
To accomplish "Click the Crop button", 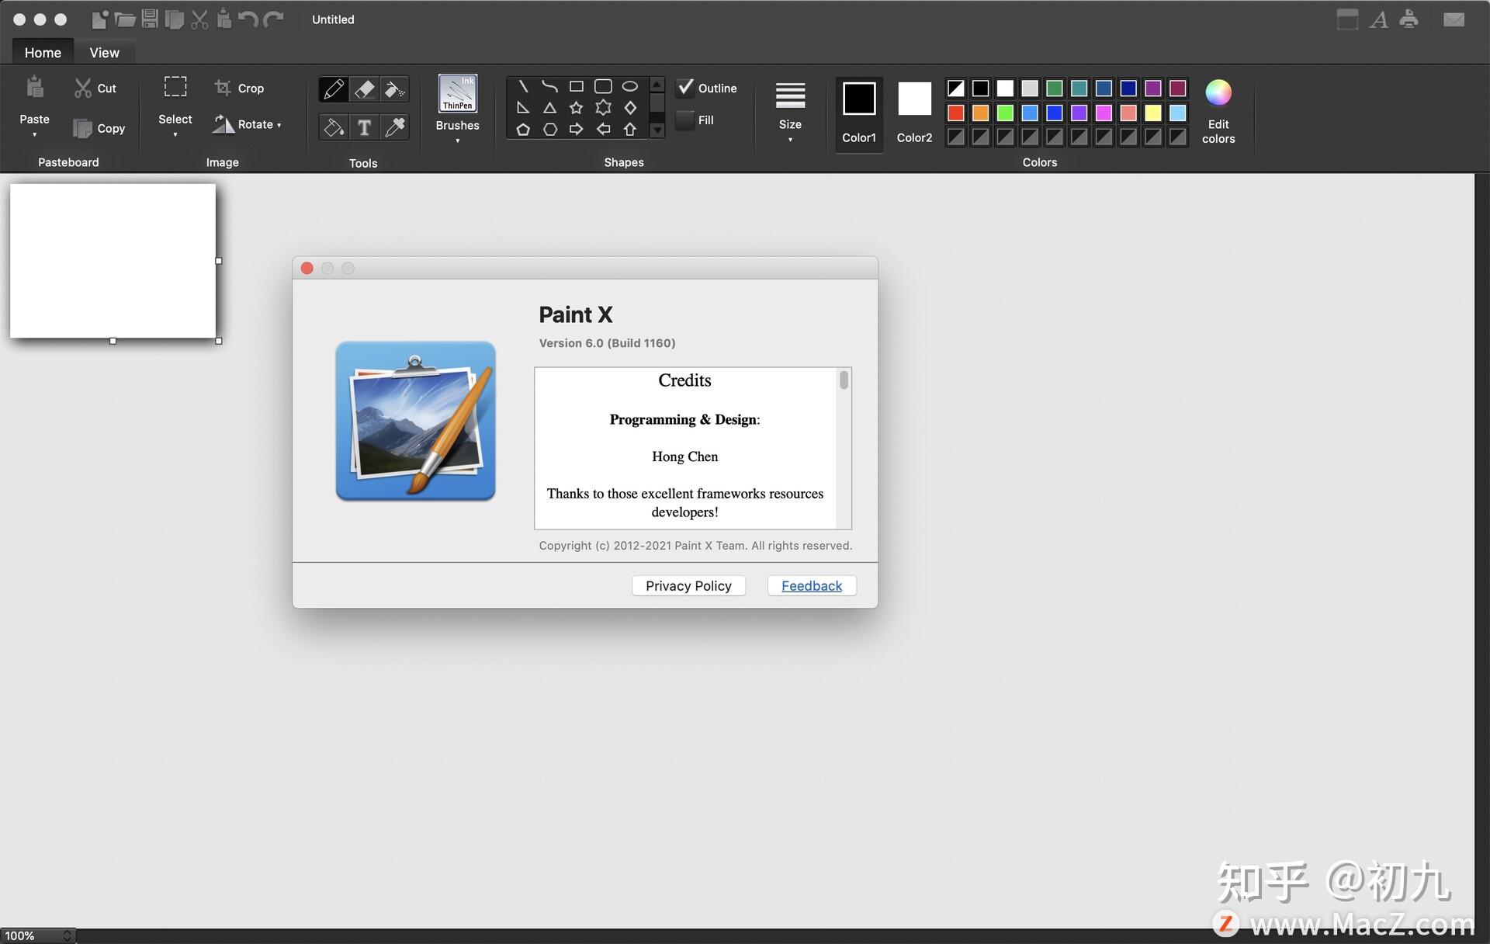I will click(x=240, y=88).
